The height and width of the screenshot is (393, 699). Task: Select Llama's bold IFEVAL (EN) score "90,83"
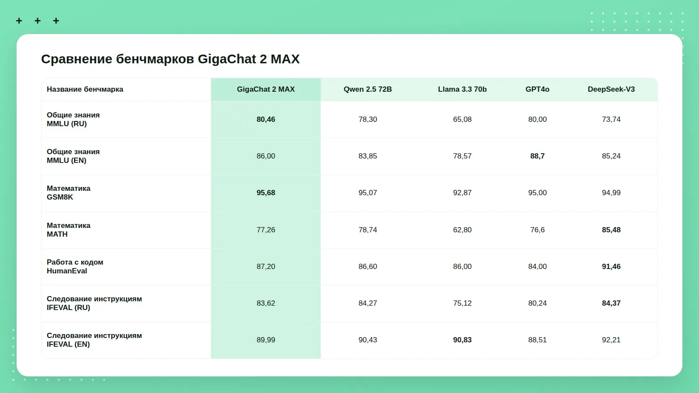tap(462, 340)
